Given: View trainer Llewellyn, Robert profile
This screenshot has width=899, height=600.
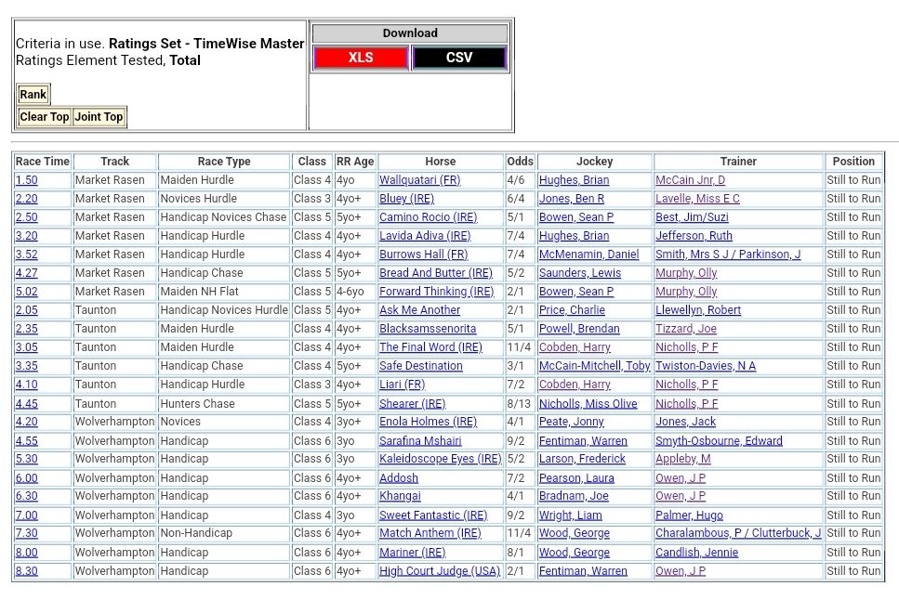Looking at the screenshot, I should [x=698, y=310].
